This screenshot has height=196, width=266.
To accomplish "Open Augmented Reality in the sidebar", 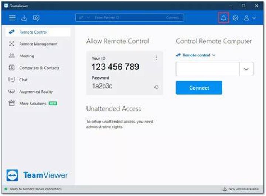I will [38, 92].
